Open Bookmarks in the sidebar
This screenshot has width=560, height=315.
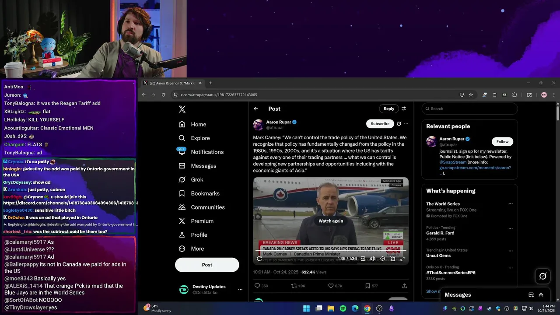point(199,193)
